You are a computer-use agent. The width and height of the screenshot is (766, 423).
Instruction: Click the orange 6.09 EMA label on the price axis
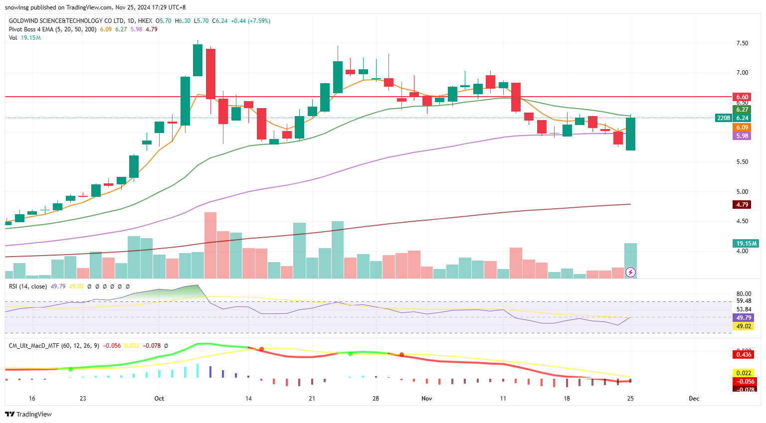click(742, 128)
